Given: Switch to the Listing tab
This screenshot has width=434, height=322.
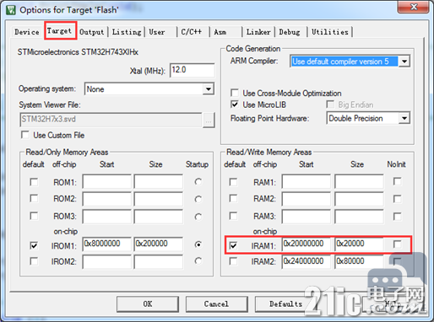Looking at the screenshot, I should pyautogui.click(x=127, y=32).
